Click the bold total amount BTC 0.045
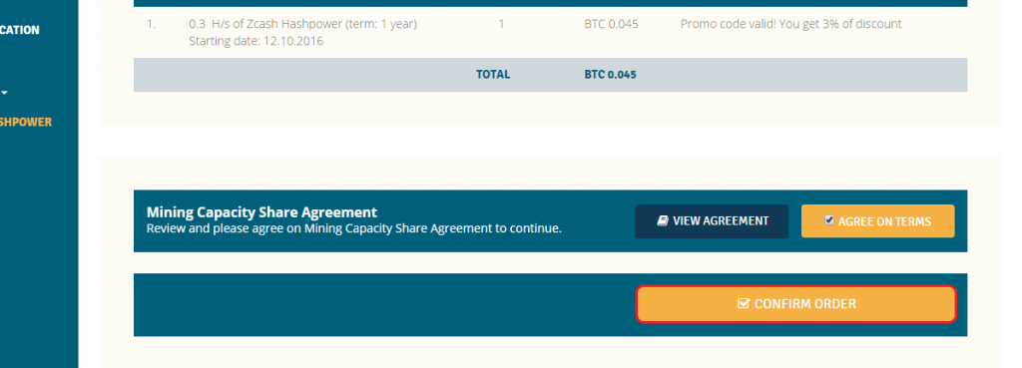 [610, 74]
